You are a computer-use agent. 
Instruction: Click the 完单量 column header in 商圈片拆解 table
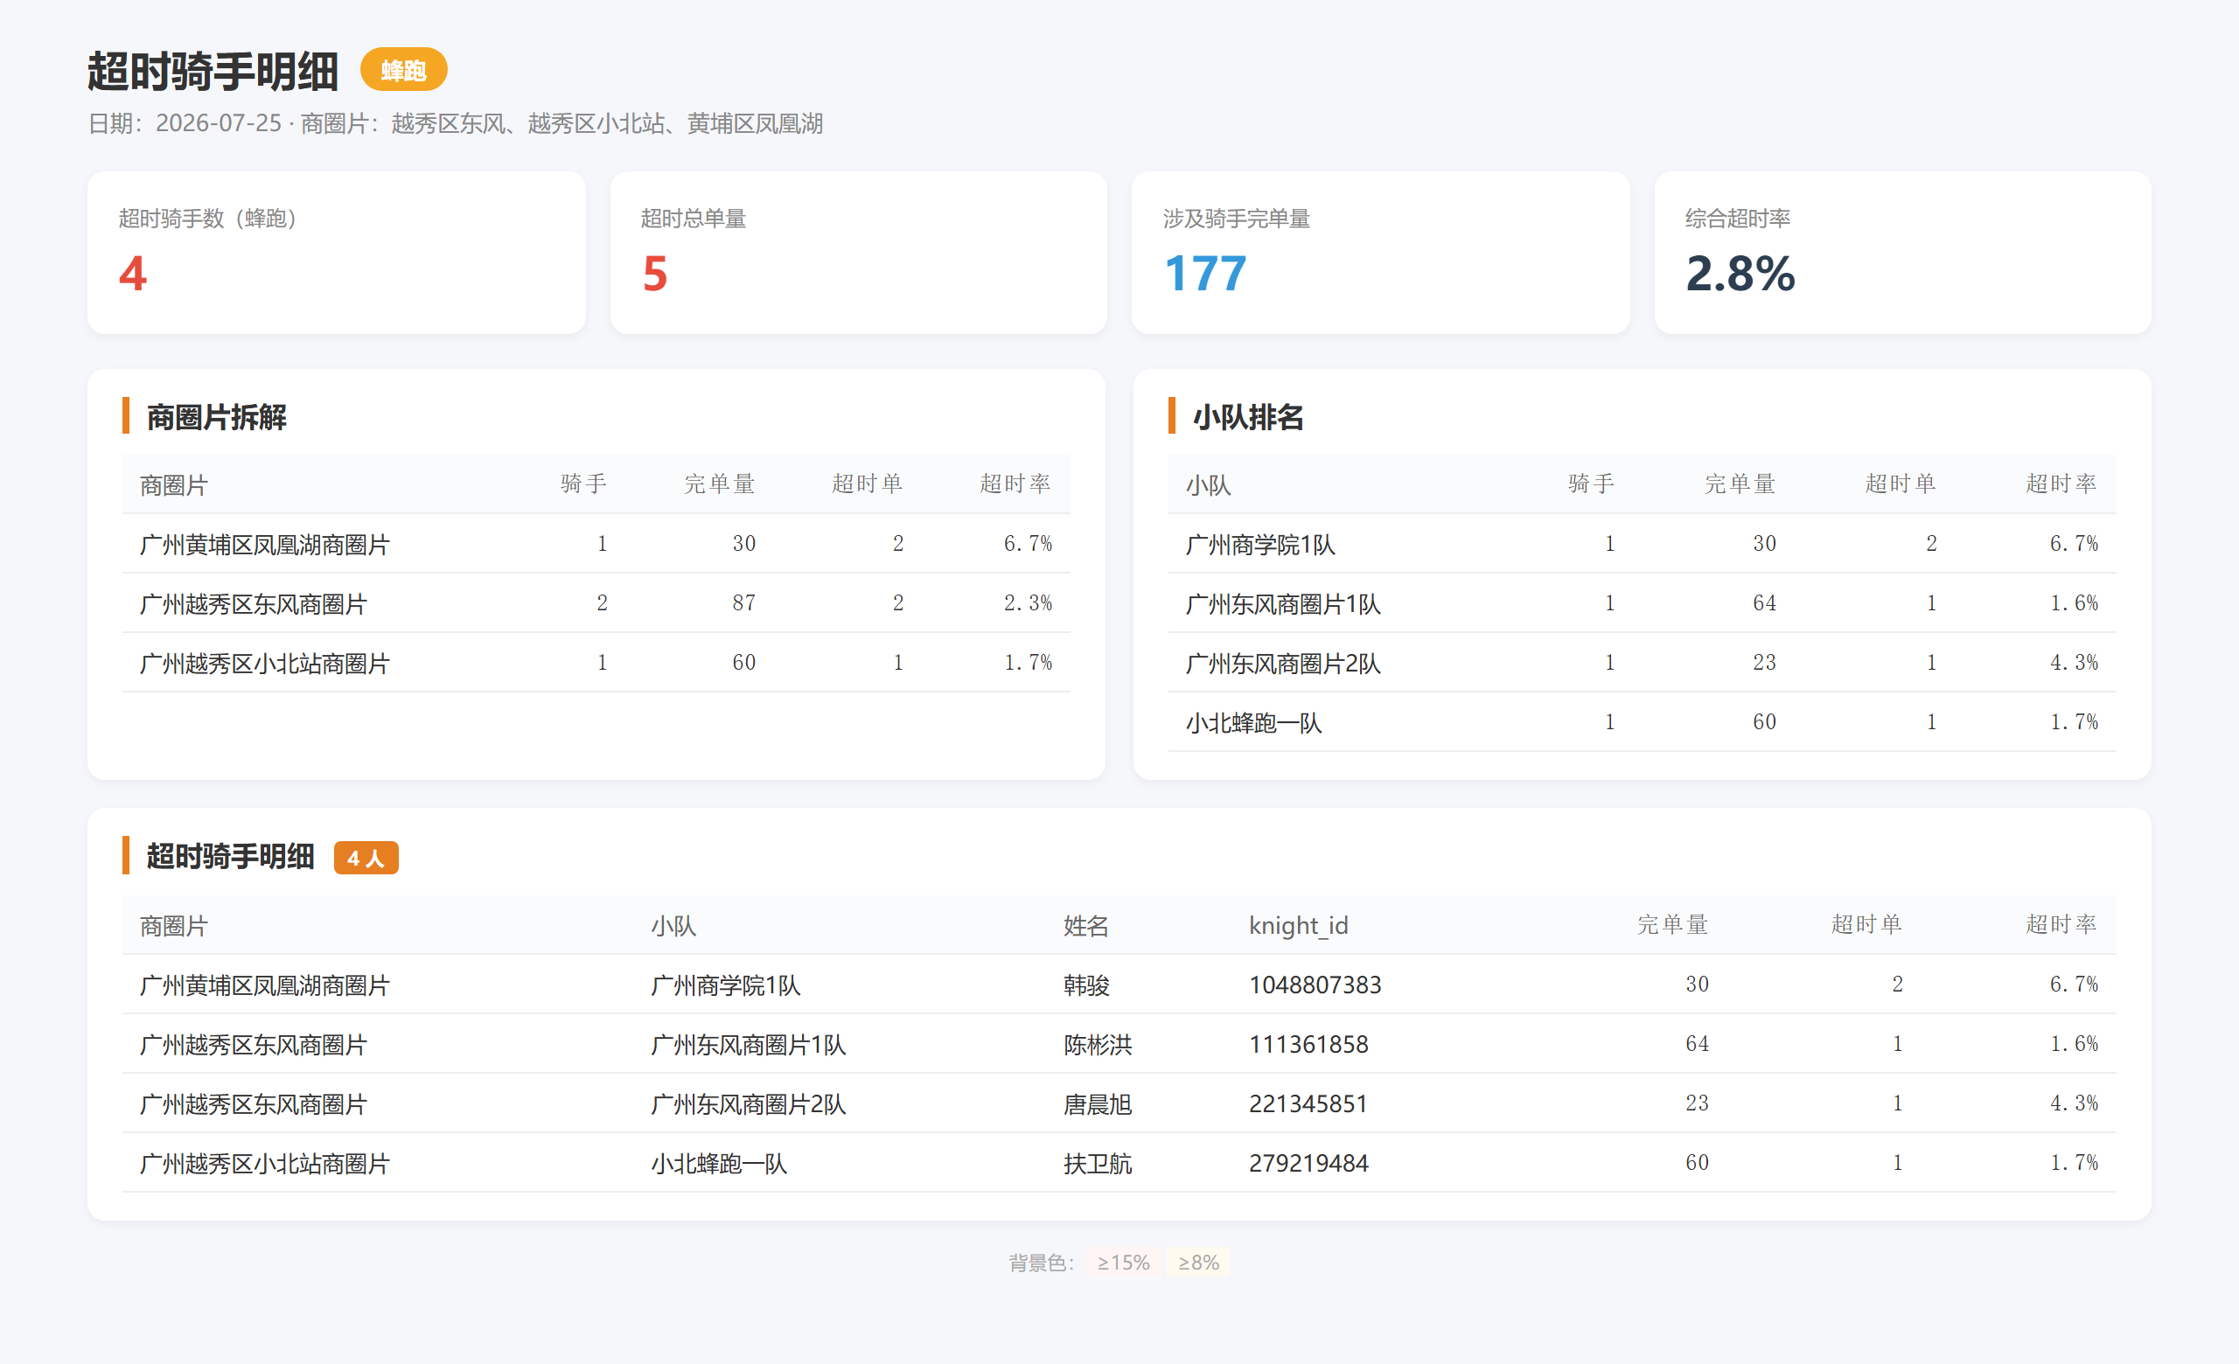pyautogui.click(x=720, y=484)
